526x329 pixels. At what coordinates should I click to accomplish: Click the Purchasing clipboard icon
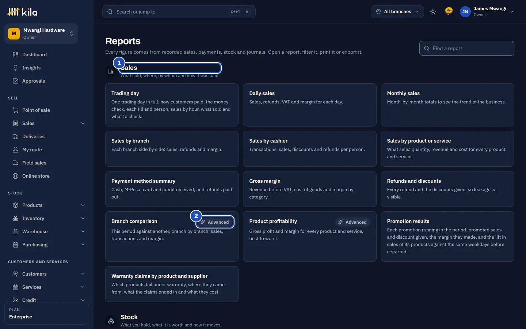[x=15, y=245]
